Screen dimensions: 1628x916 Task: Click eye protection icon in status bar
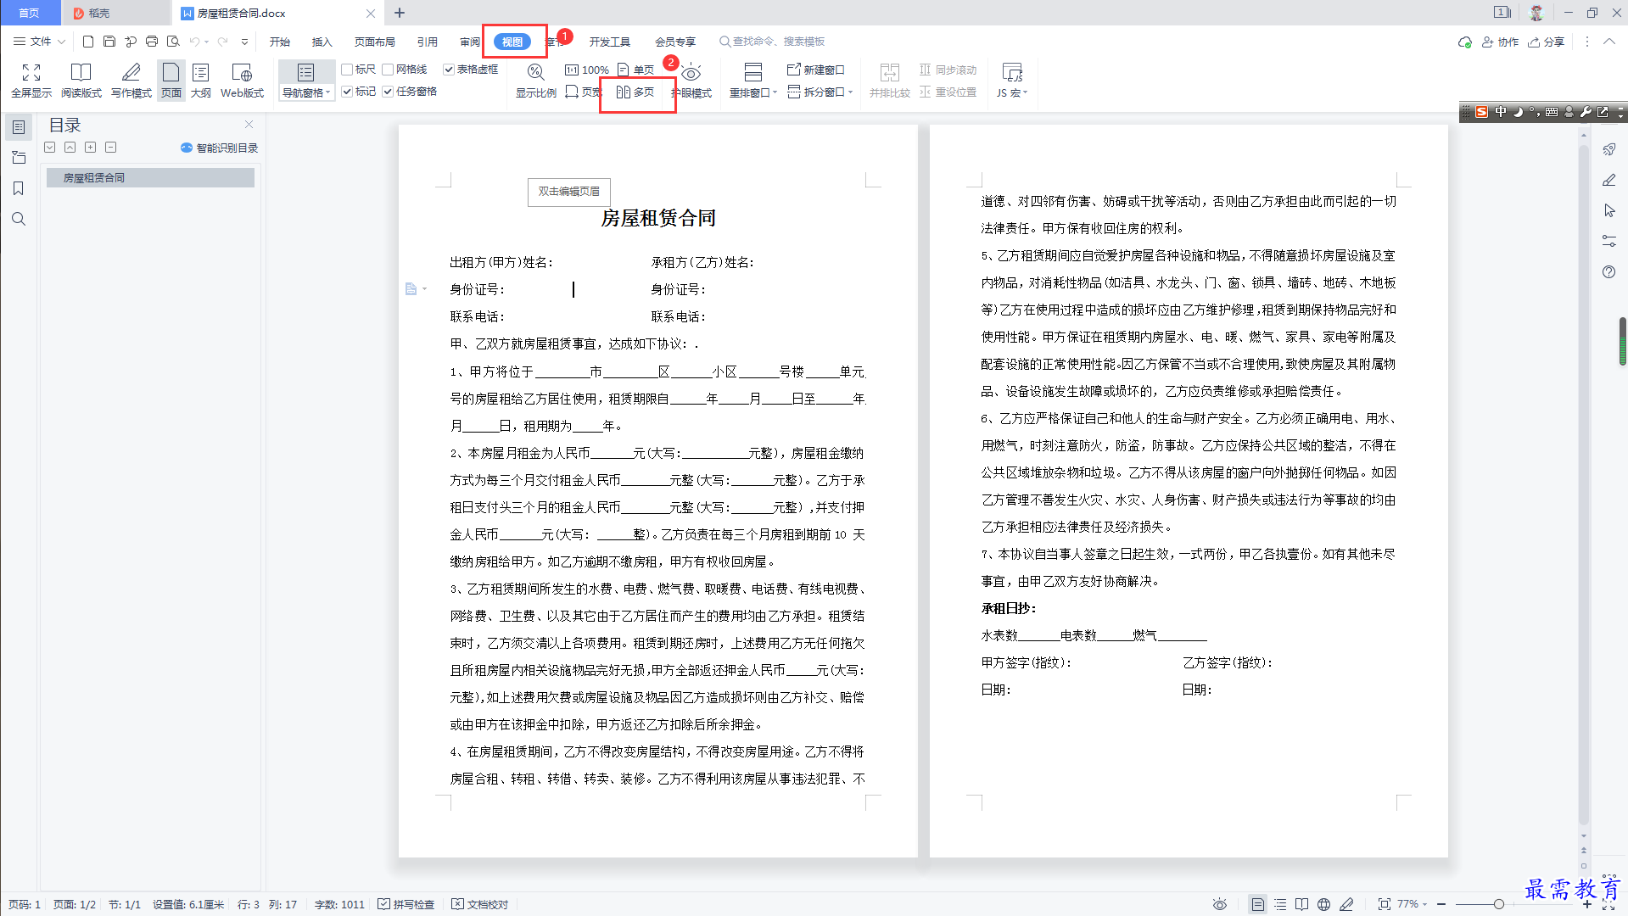pos(1220,904)
